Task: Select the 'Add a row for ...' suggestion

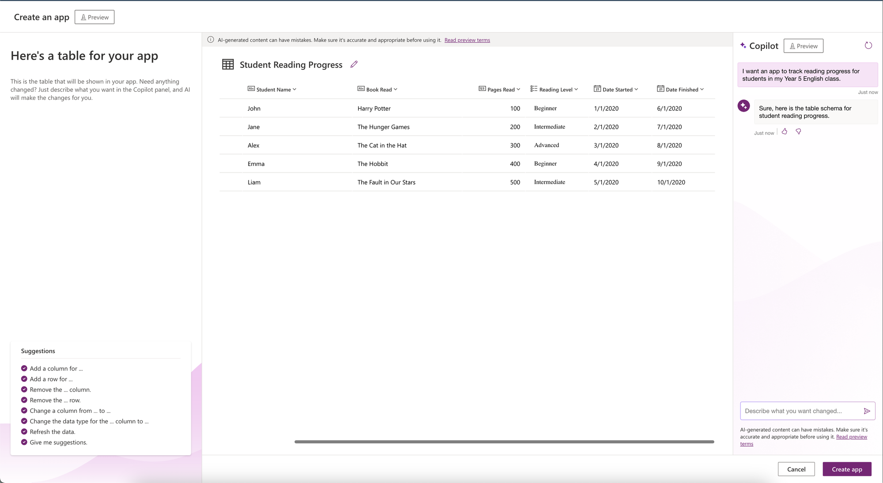Action: [51, 379]
